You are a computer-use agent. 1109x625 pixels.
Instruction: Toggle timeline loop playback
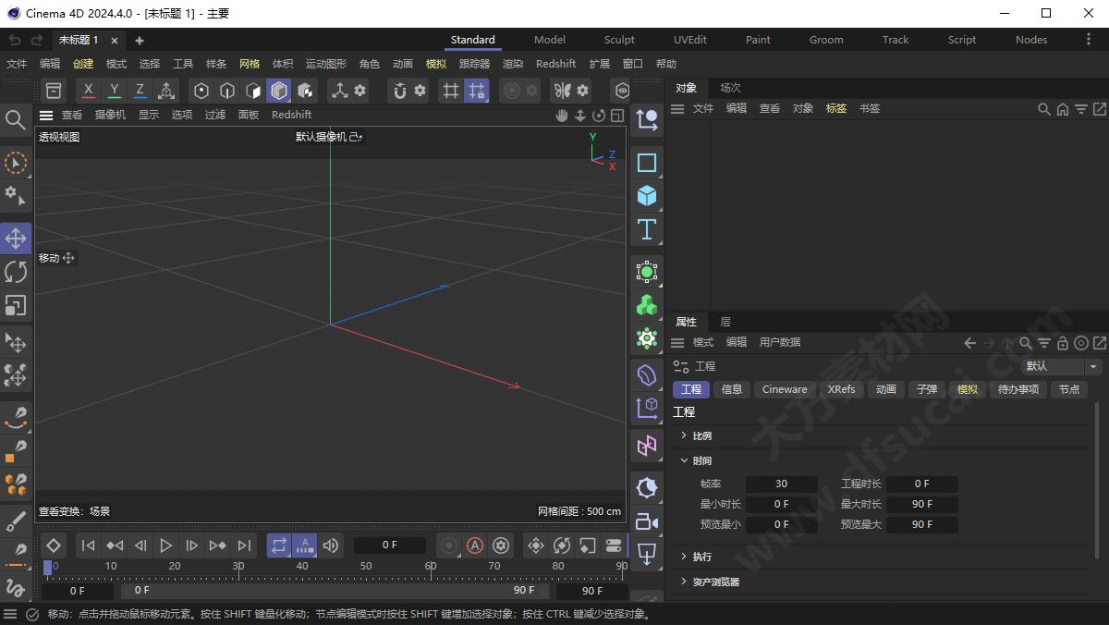point(279,545)
